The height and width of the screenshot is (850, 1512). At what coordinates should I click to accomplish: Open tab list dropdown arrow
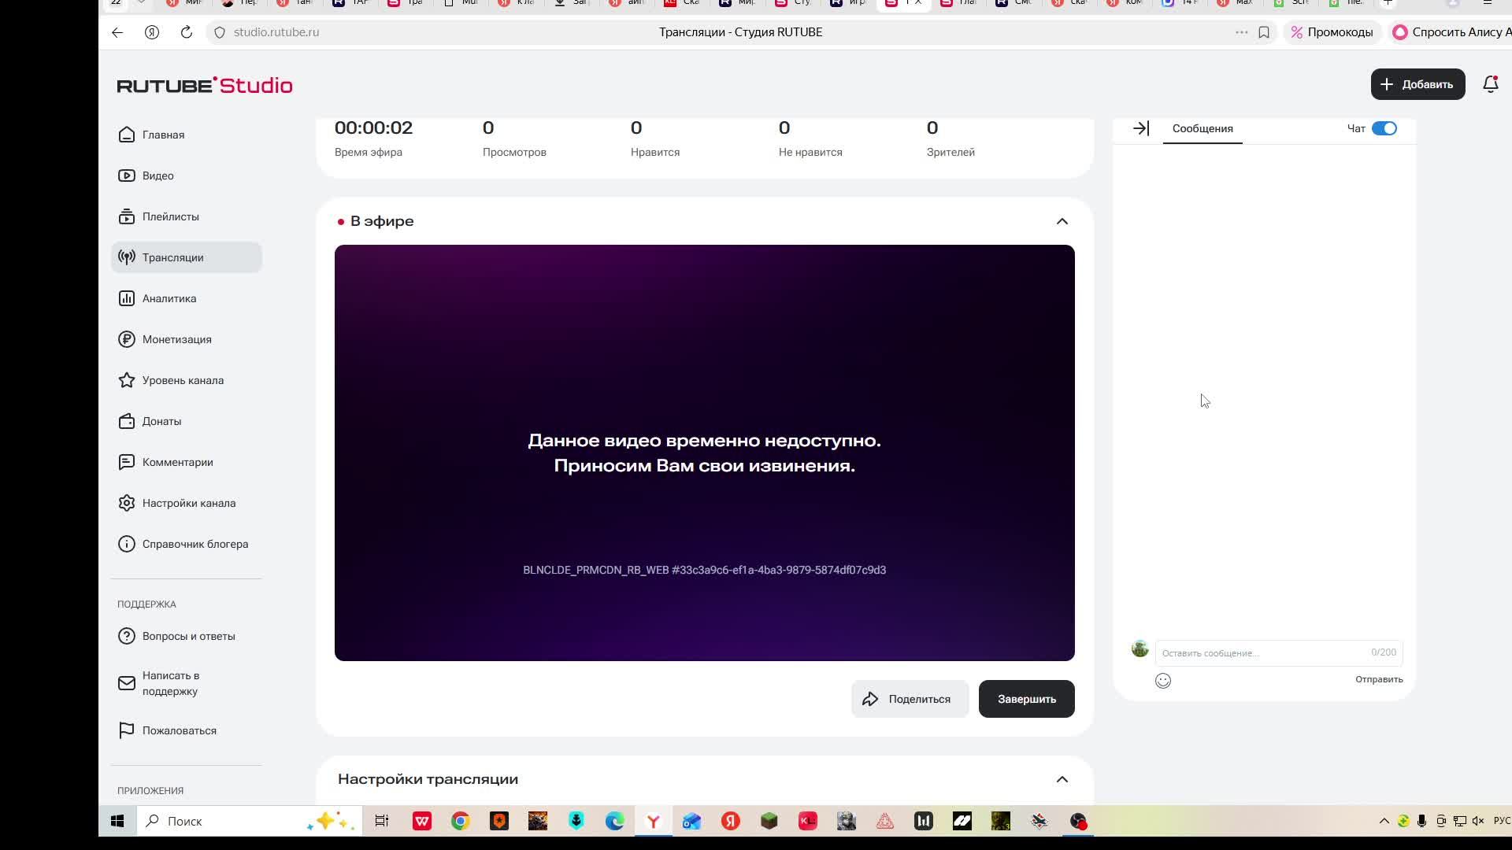point(141,3)
